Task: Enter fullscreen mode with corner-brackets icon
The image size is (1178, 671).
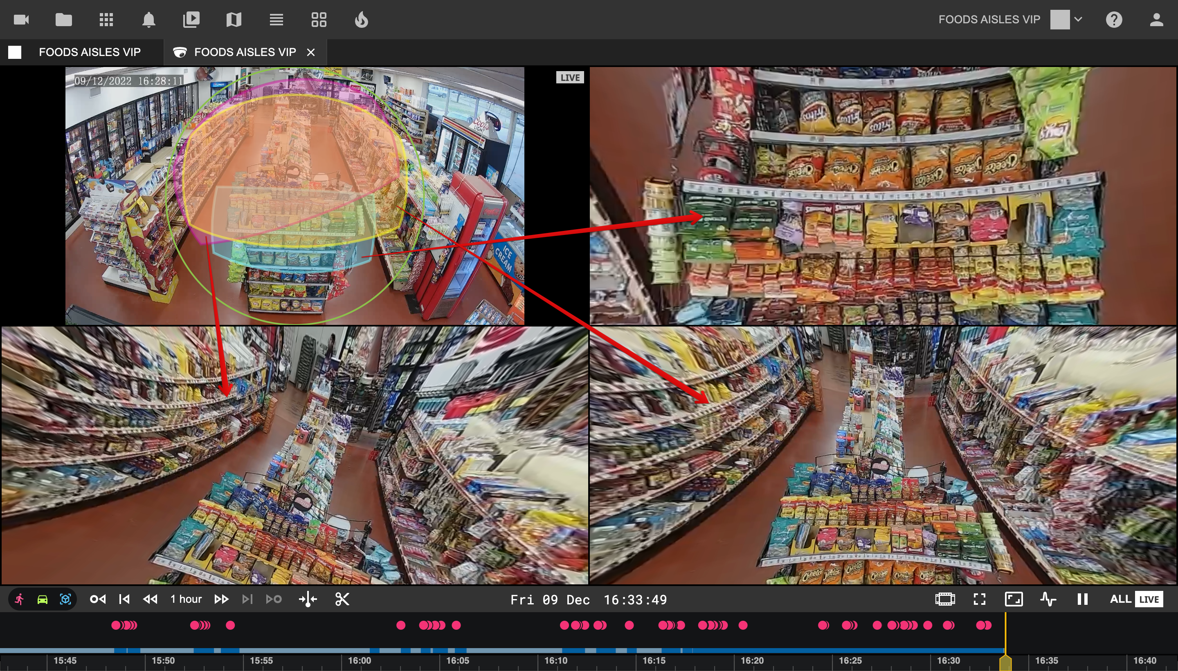Action: point(979,599)
